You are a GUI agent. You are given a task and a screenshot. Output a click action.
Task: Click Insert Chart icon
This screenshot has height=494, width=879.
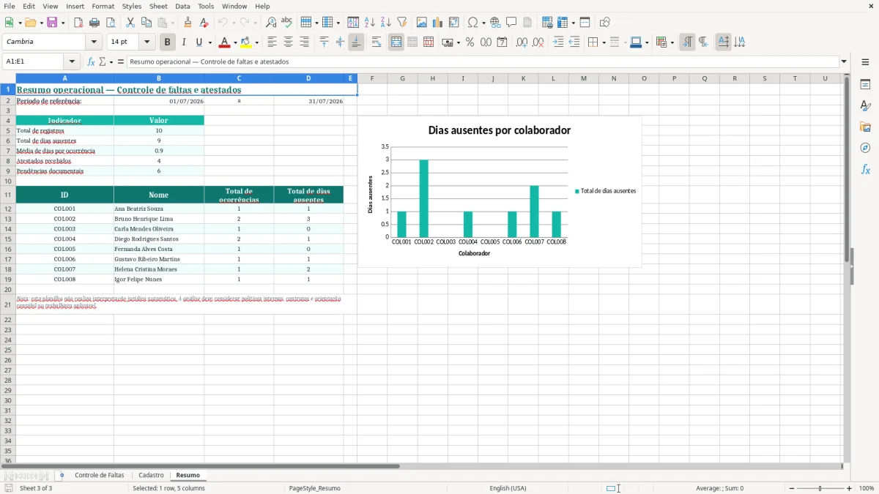click(x=438, y=23)
